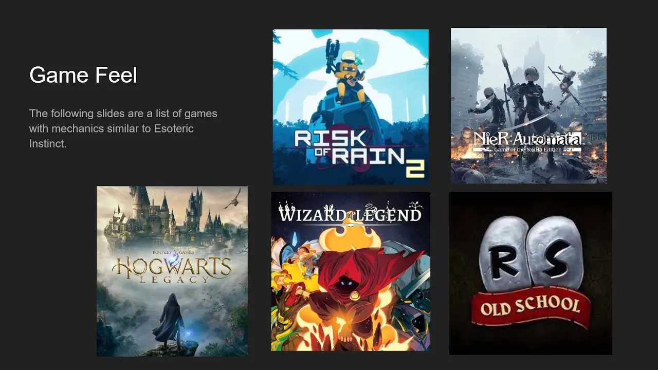Click the words Esoteric Instinct in the description
Image resolution: width=658 pixels, height=370 pixels.
click(x=113, y=136)
